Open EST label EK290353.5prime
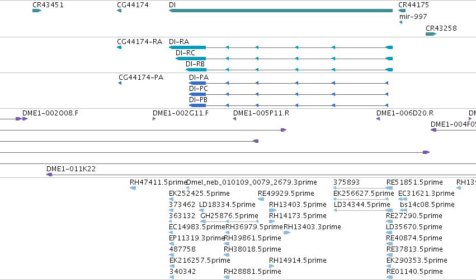The width and height of the screenshot is (476, 280). click(417, 261)
